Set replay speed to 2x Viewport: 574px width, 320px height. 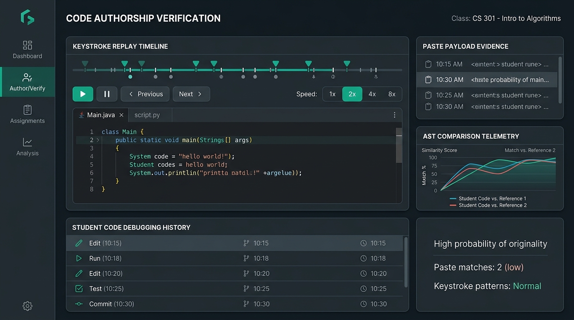point(352,94)
